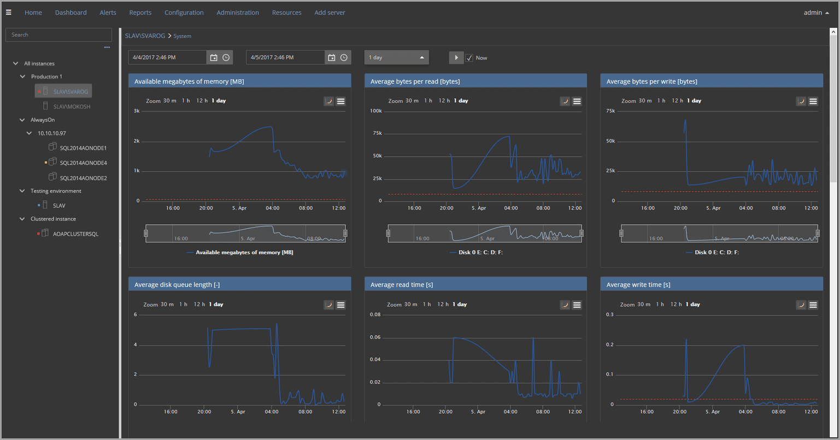Viewport: 840px width, 440px height.
Task: Open the start date calendar picker
Action: click(x=214, y=57)
